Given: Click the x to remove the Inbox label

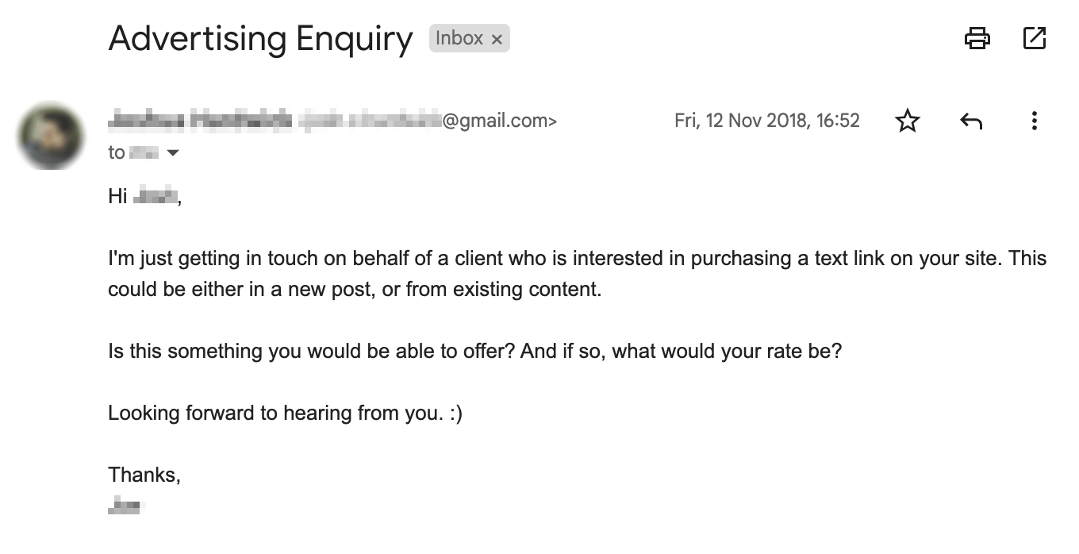Looking at the screenshot, I should (497, 37).
